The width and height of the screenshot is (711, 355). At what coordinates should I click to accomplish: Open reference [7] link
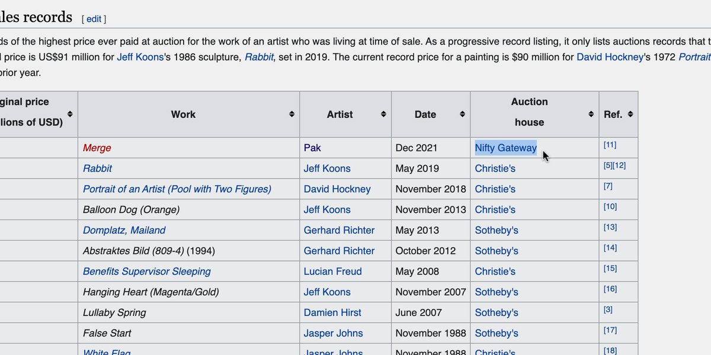[608, 186]
